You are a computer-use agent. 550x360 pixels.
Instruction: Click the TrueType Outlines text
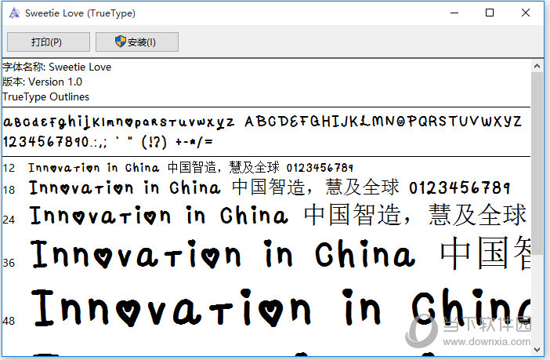[x=46, y=96]
